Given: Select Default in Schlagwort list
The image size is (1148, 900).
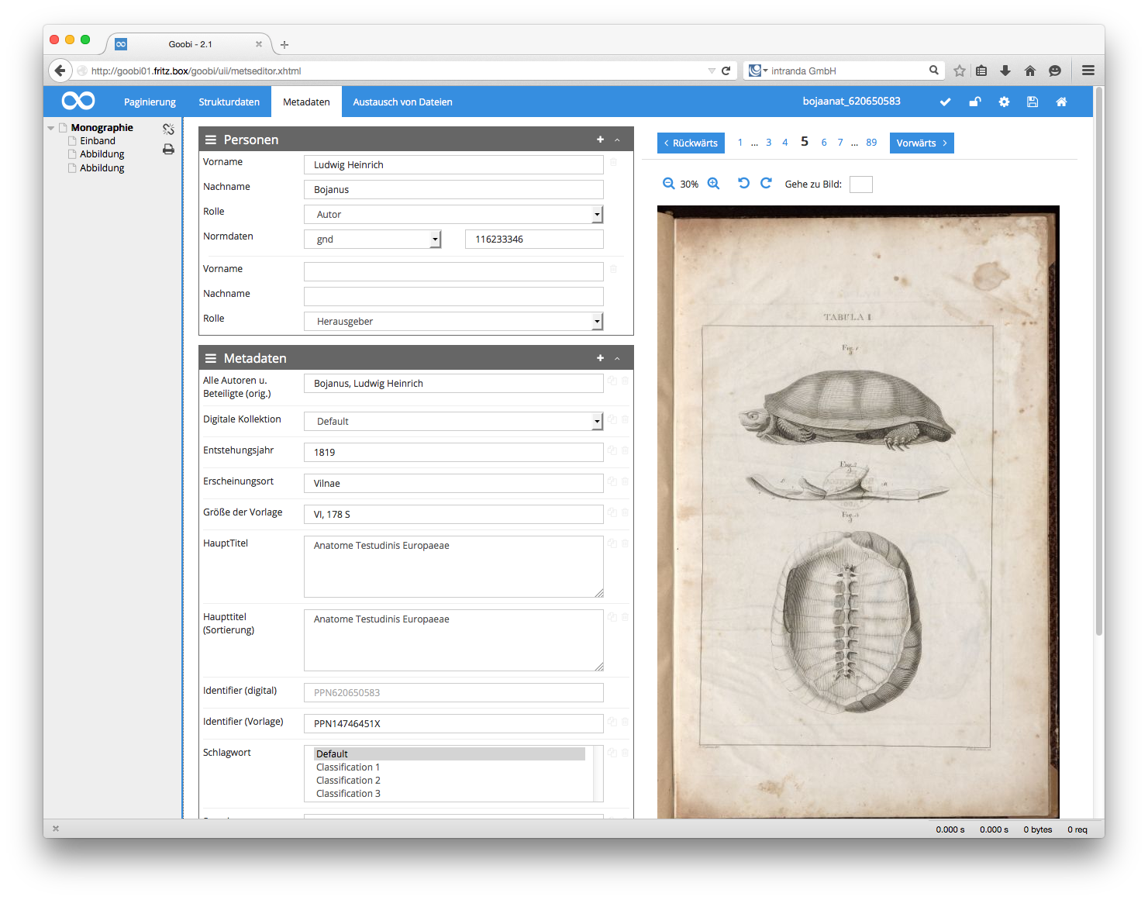Looking at the screenshot, I should [450, 754].
